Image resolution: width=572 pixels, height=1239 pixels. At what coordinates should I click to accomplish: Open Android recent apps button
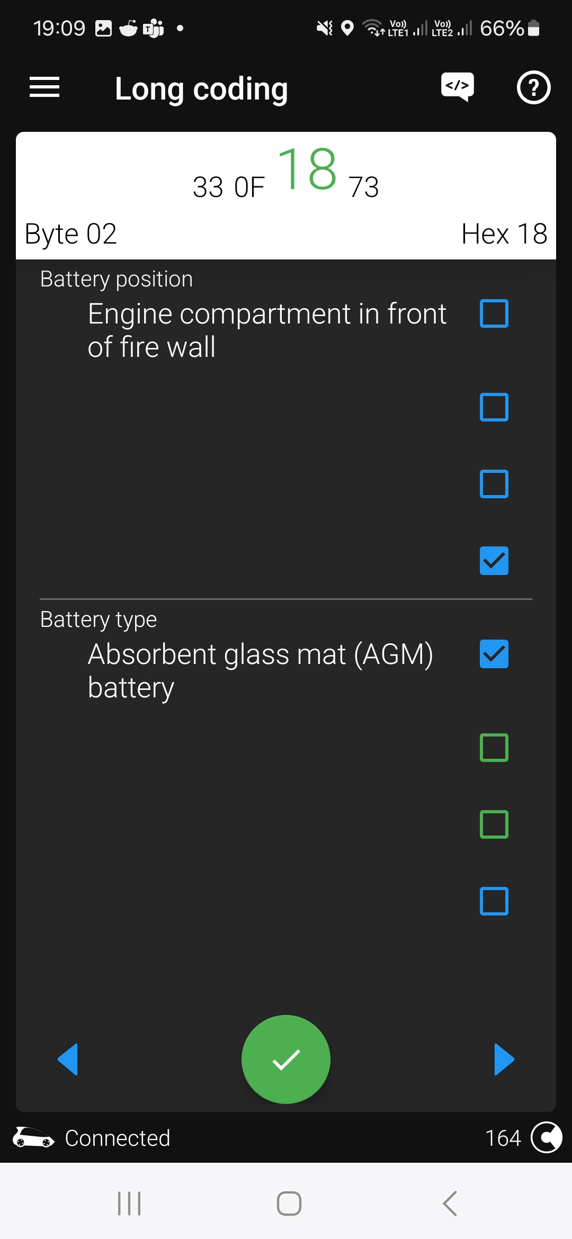coord(129,1204)
